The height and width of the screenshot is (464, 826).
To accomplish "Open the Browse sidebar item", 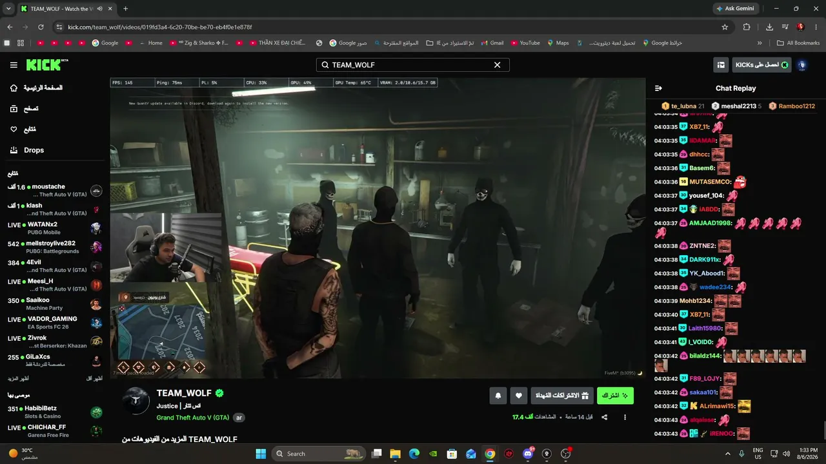I will (x=25, y=109).
